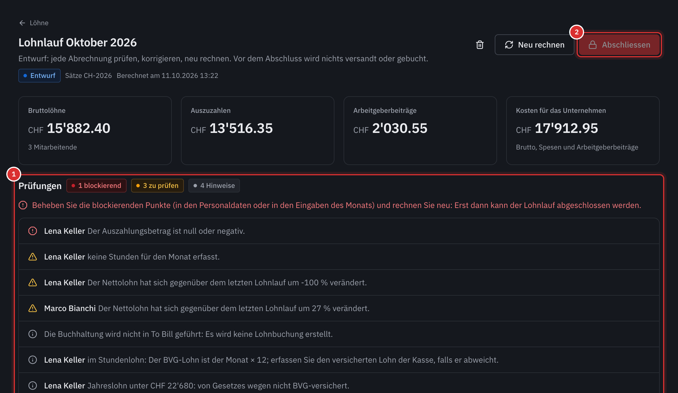Click the Prüfungen heading

coord(40,186)
